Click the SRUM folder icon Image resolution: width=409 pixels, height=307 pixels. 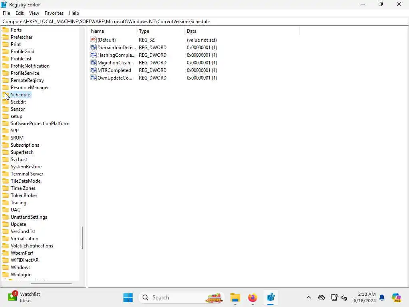[x=6, y=138]
